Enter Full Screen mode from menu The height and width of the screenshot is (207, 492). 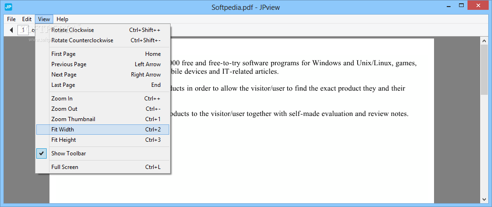(x=103, y=167)
